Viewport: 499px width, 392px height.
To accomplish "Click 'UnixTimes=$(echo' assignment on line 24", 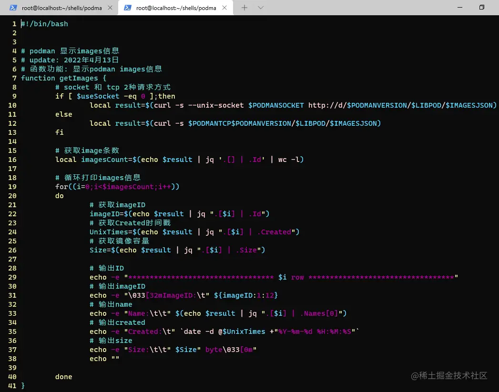I will pyautogui.click(x=124, y=232).
